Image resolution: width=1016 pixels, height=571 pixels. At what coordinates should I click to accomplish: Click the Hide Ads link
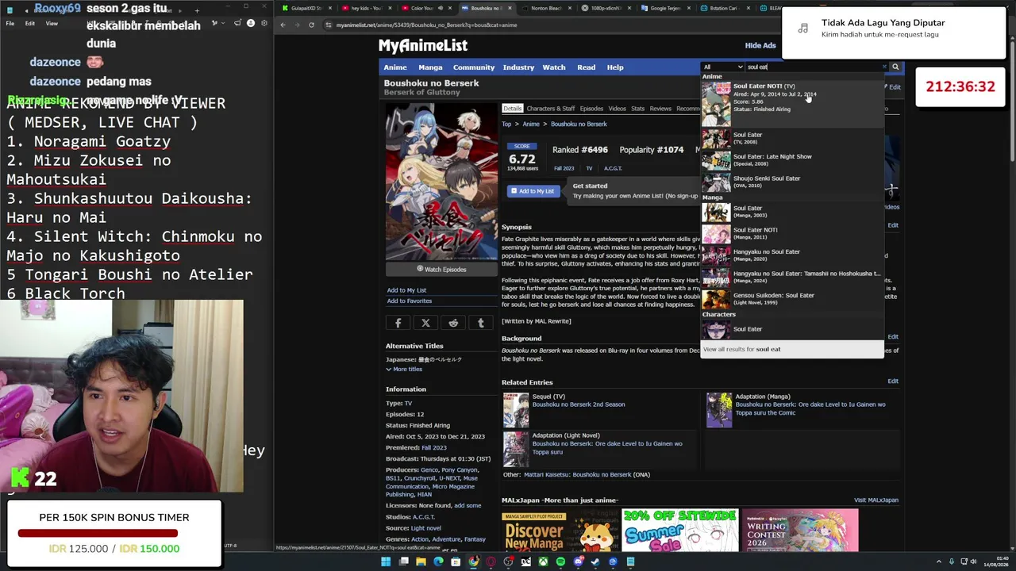pyautogui.click(x=760, y=46)
